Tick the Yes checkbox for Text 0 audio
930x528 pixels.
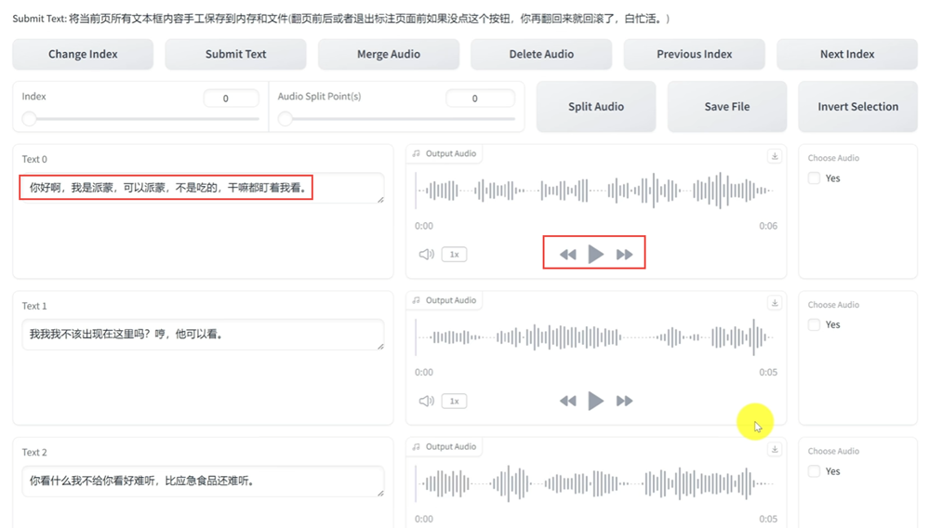coord(814,178)
